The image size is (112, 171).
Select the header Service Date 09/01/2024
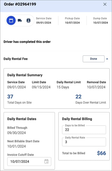44,23
